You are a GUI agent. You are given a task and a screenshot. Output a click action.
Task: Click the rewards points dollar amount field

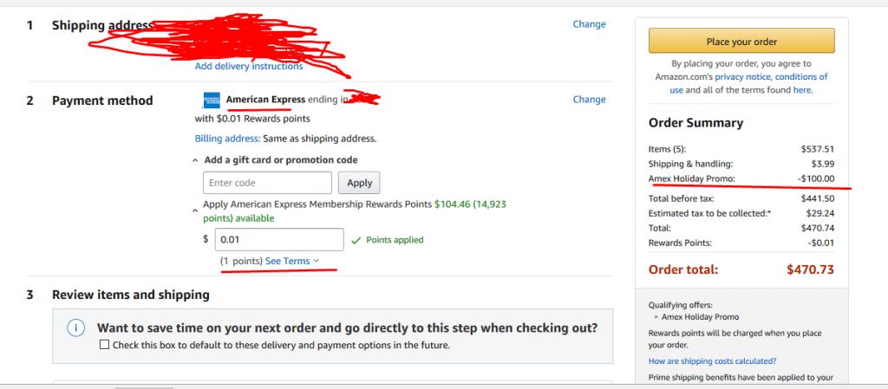pos(279,239)
